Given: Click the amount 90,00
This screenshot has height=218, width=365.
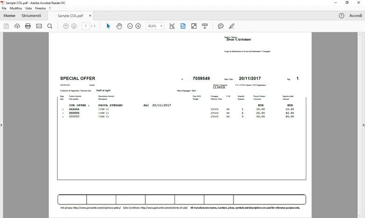Looking at the screenshot, I should pyautogui.click(x=289, y=116).
